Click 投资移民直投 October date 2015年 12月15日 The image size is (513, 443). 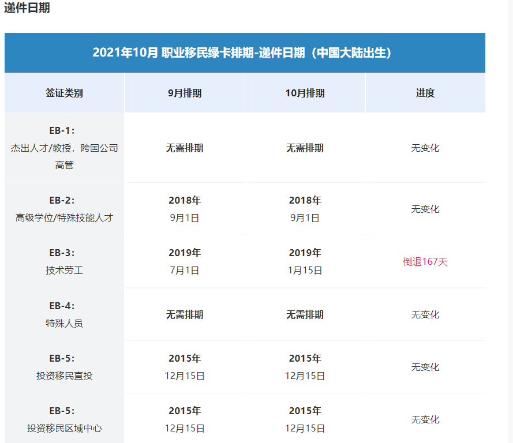point(305,367)
